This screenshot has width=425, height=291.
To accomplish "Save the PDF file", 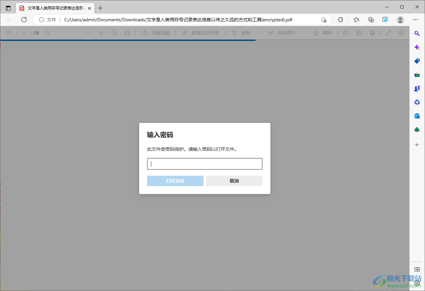I will point(359,33).
